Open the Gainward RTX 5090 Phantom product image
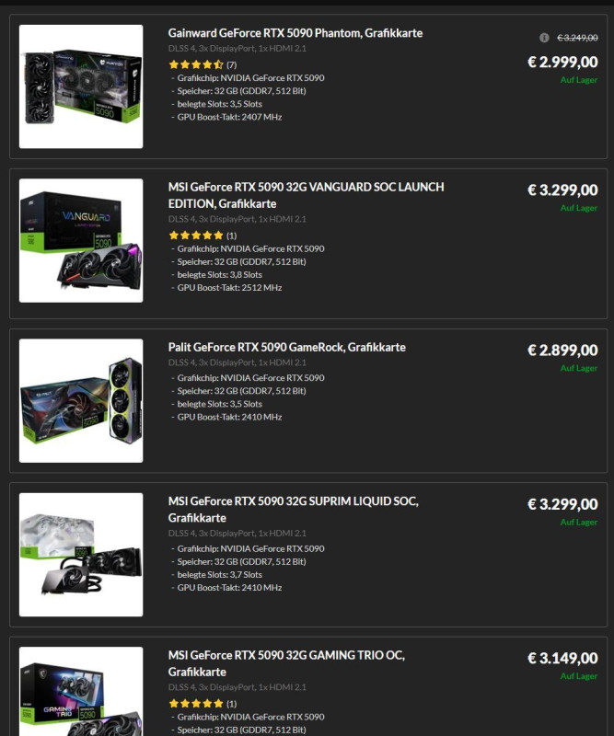This screenshot has height=736, width=614. pos(81,86)
